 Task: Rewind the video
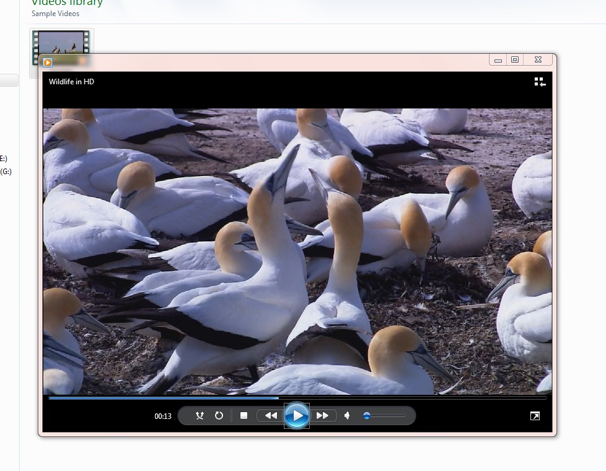tap(270, 416)
